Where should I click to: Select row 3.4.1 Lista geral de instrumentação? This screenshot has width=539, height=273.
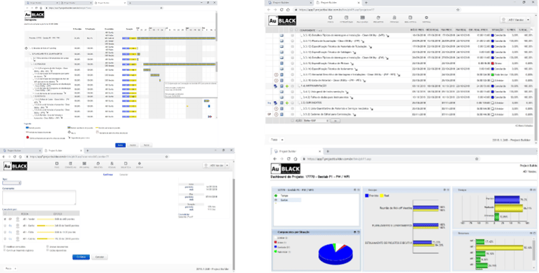pos(293,92)
